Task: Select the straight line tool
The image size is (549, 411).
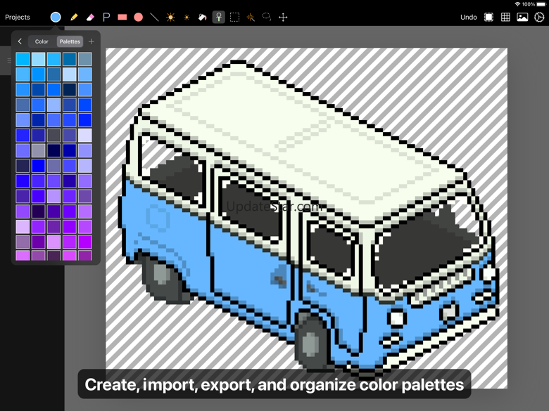Action: pyautogui.click(x=154, y=17)
